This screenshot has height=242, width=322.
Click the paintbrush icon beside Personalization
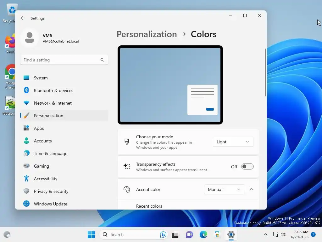pyautogui.click(x=26, y=115)
